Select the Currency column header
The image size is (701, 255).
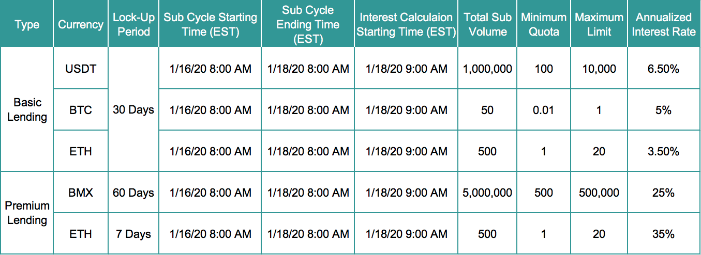pyautogui.click(x=80, y=24)
